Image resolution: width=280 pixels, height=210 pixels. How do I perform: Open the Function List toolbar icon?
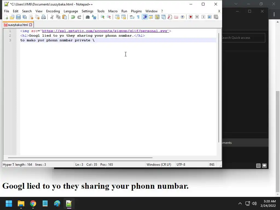coord(170,17)
